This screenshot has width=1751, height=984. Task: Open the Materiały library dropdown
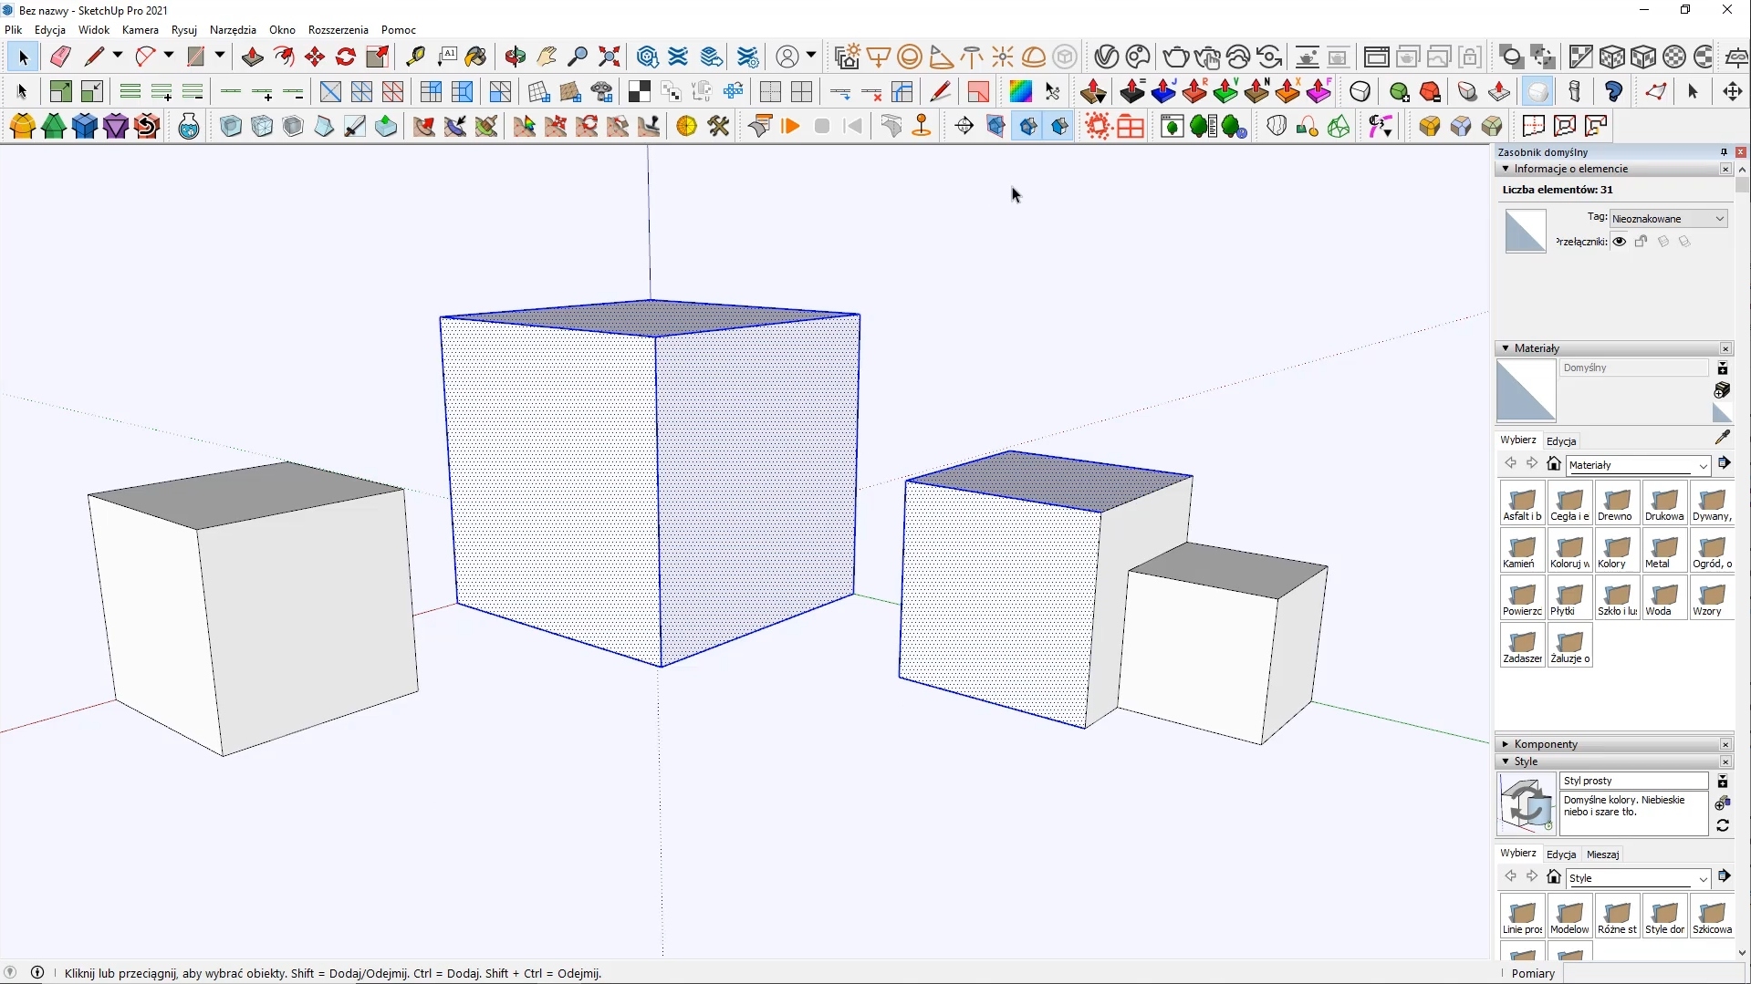(1638, 465)
